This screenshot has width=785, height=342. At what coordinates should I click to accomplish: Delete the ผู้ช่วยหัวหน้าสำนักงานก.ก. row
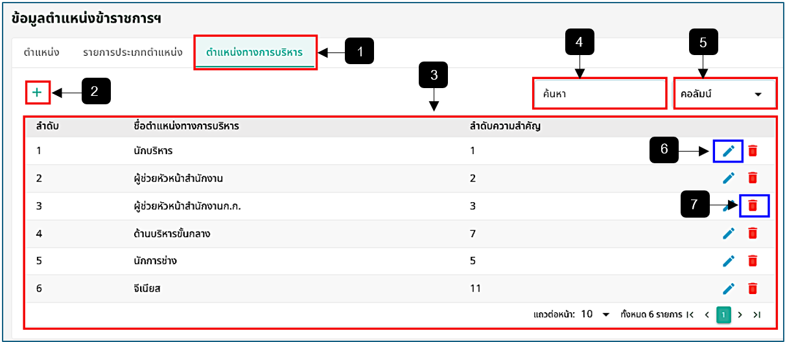(753, 205)
